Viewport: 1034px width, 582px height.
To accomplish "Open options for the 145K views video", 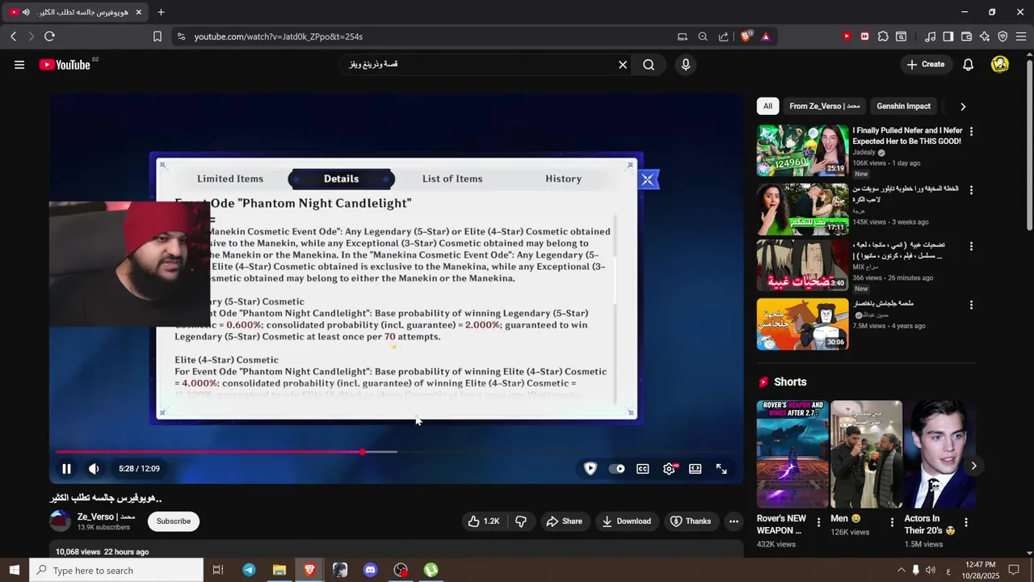I will (971, 190).
